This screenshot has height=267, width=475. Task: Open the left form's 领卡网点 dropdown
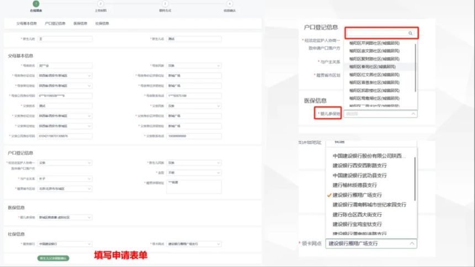pos(193,243)
